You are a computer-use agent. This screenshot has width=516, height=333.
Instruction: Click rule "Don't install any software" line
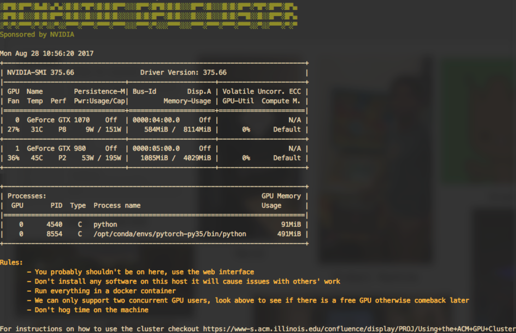coord(184,281)
